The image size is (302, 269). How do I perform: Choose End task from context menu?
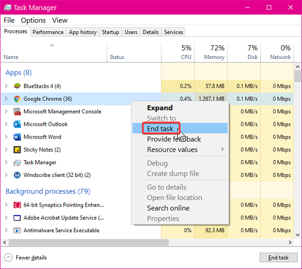[160, 128]
